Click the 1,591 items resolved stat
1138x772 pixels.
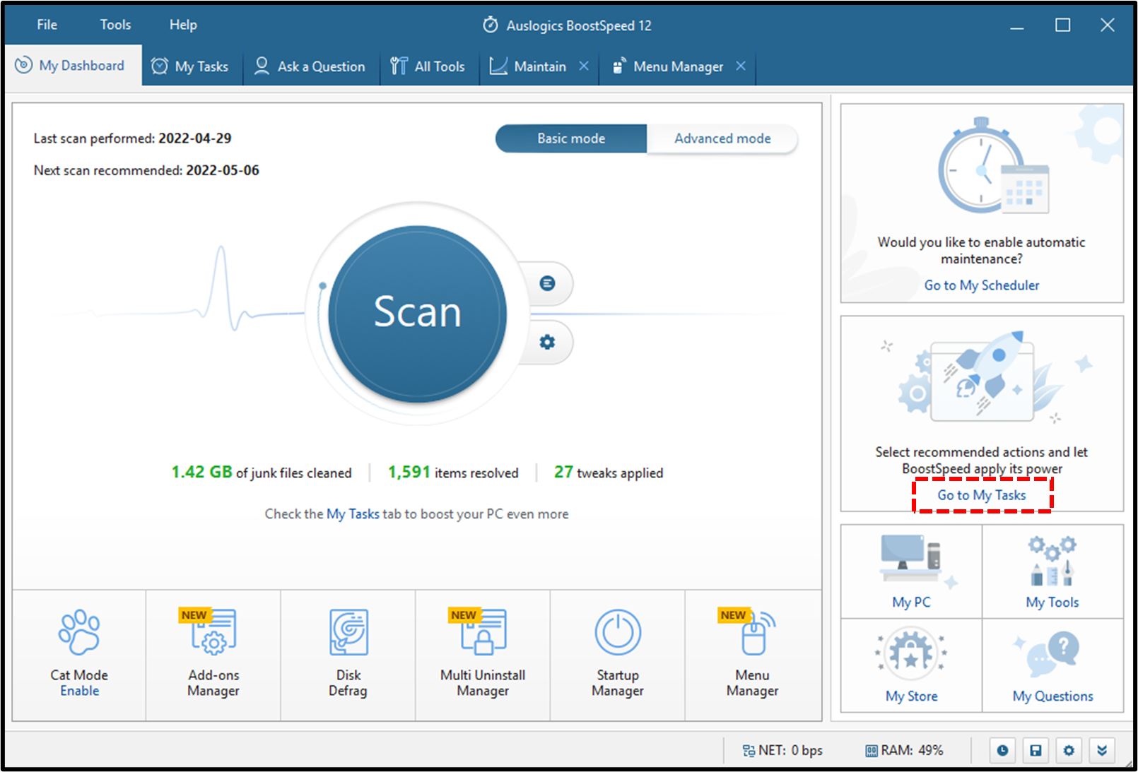click(x=453, y=472)
